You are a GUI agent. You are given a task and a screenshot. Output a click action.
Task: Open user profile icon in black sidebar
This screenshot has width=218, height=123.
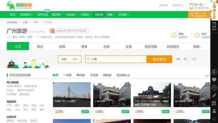[214, 72]
